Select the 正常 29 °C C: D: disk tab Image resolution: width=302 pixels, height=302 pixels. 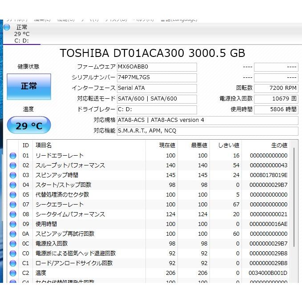[x=22, y=34]
